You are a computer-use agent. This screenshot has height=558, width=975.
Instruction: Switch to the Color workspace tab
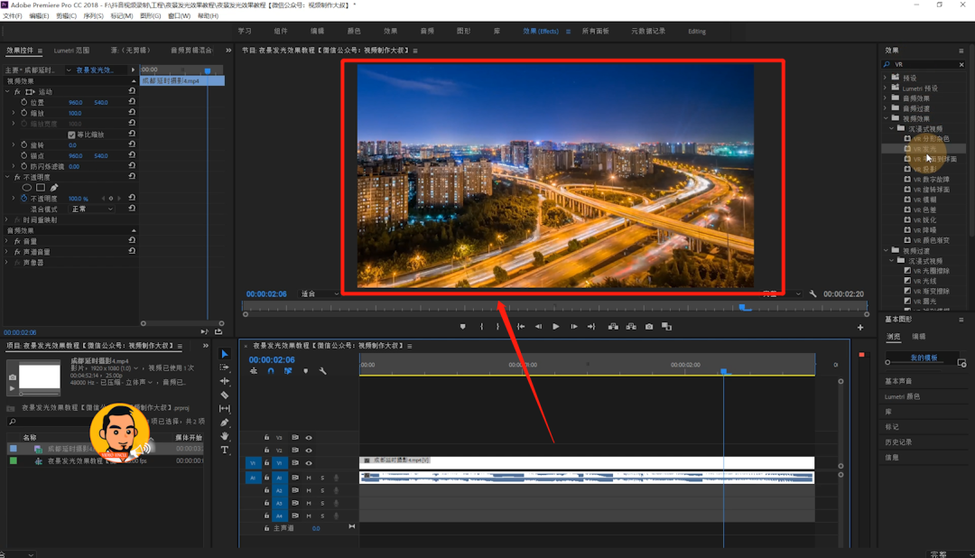pyautogui.click(x=354, y=32)
